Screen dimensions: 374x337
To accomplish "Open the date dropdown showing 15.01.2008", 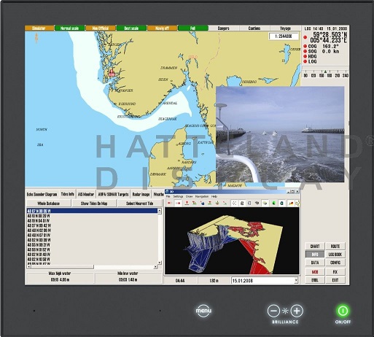I will point(265,281).
